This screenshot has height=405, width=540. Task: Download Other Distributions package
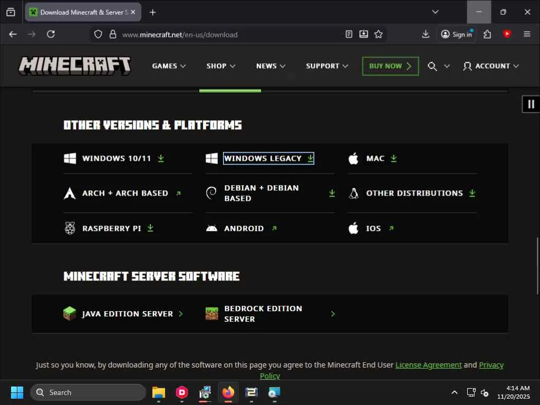[x=421, y=193]
